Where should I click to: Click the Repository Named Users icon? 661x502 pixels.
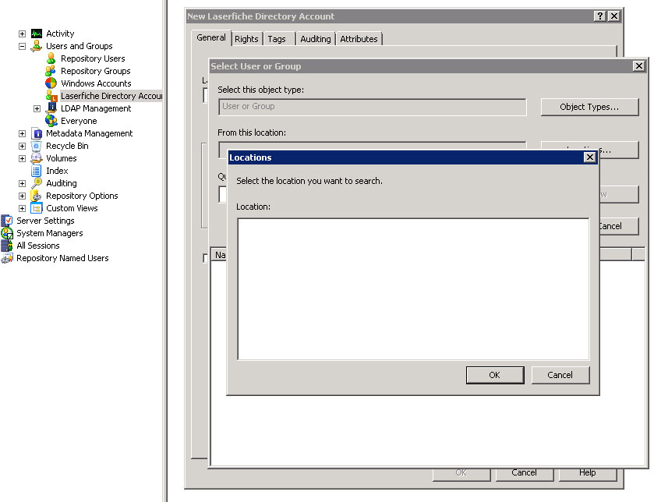pos(7,258)
